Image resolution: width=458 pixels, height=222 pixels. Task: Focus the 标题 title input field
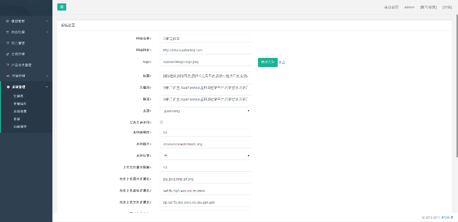click(206, 76)
